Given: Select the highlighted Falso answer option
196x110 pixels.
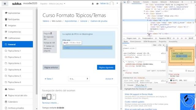Looking at the screenshot, I should click(x=87, y=48).
